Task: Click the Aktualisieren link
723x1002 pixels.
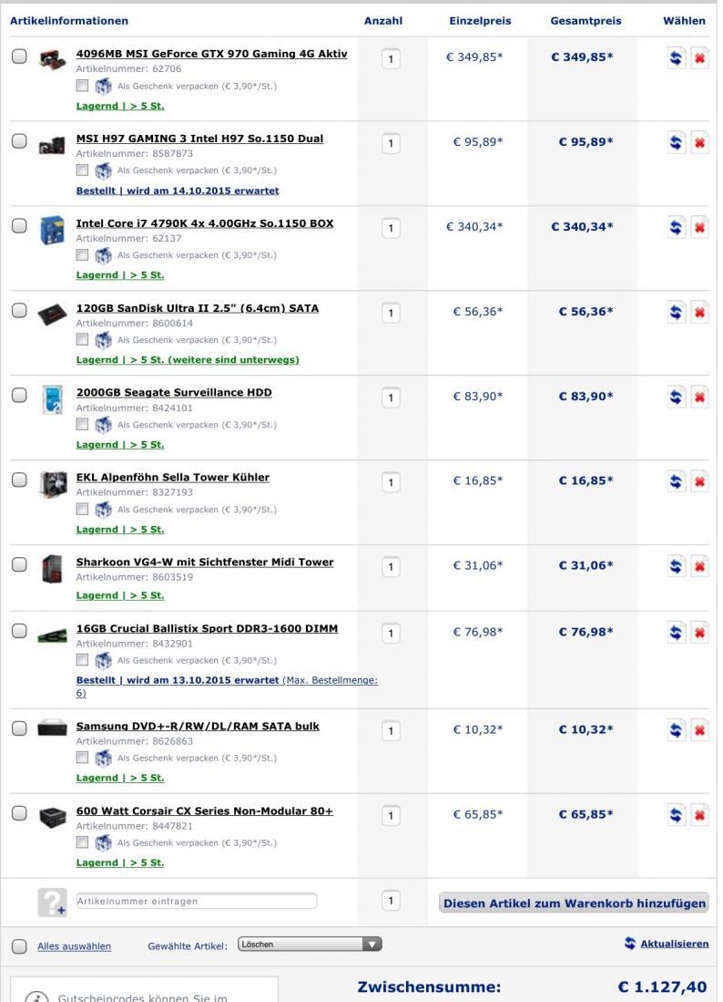Action: click(x=673, y=944)
